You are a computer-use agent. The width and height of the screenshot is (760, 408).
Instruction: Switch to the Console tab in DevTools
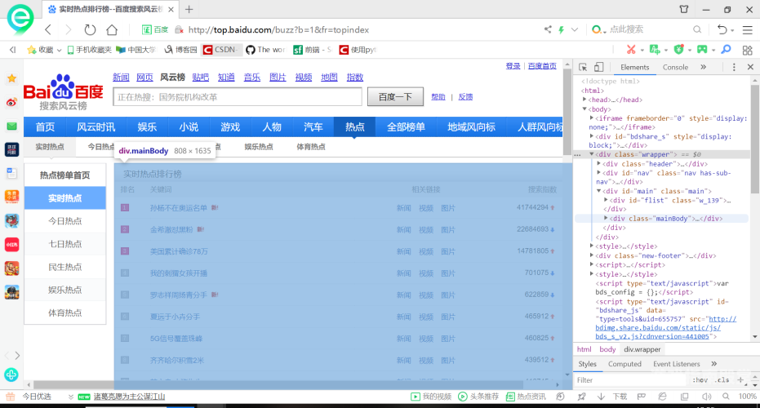[675, 68]
